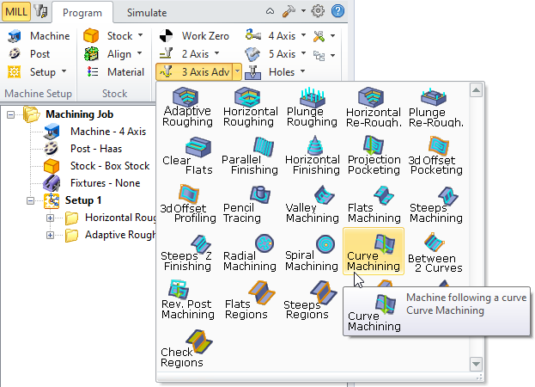Expand the Adaptive Roughing folder node
The image size is (535, 387).
pyautogui.click(x=50, y=235)
